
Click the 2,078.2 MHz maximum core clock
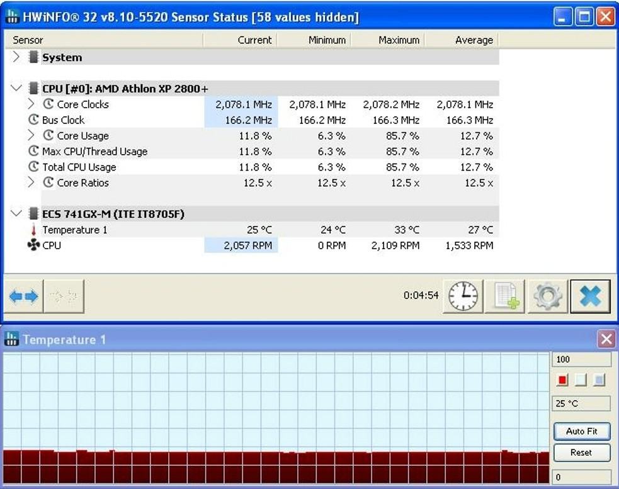coord(391,104)
